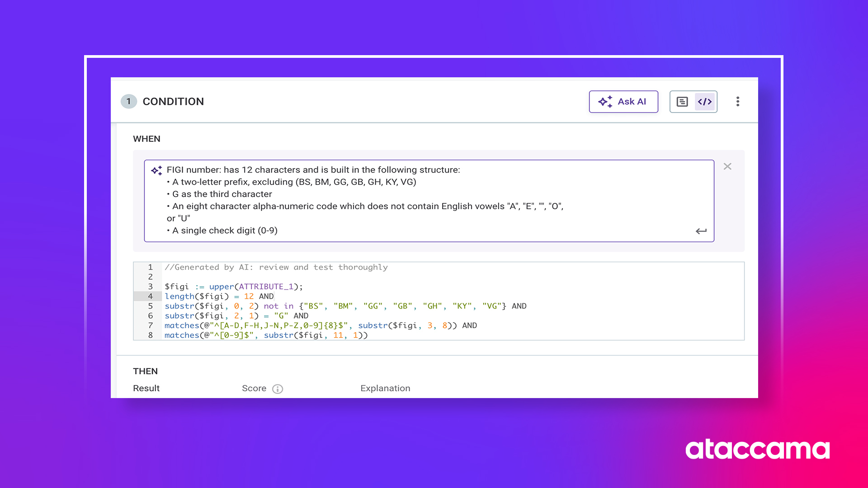The height and width of the screenshot is (488, 868).
Task: Place cursor on the $figi upper assignment line
Action: 233,287
